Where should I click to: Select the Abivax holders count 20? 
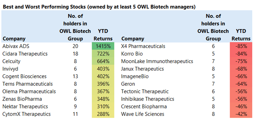click(x=75, y=46)
